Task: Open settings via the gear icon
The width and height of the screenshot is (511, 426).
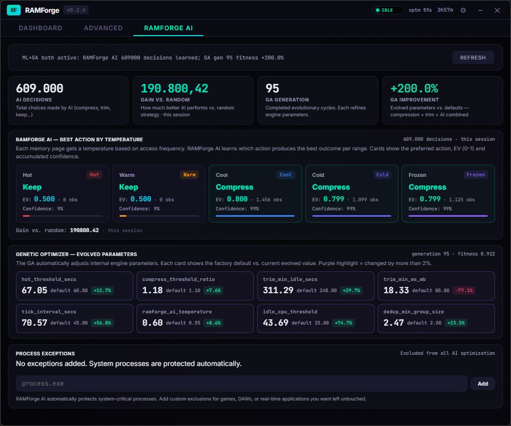Action: click(463, 10)
